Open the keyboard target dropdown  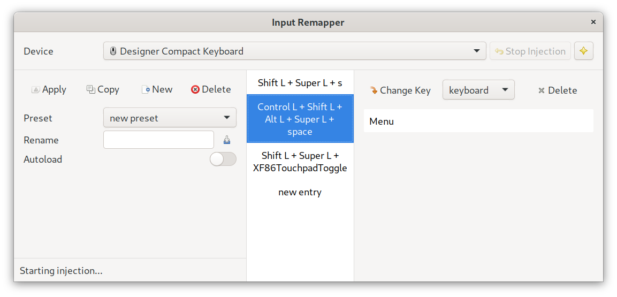(478, 90)
